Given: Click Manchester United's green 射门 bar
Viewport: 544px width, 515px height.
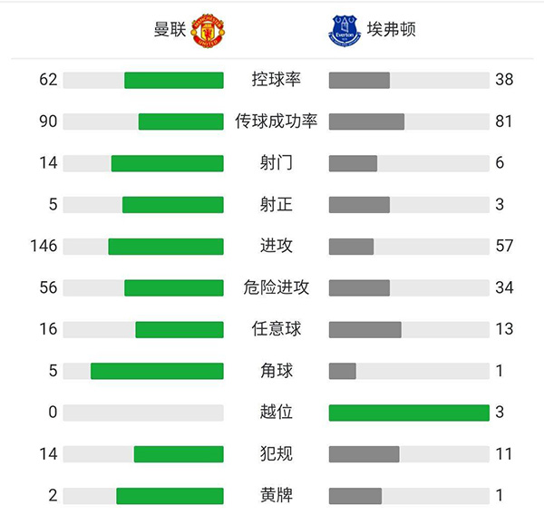Looking at the screenshot, I should 167,163.
